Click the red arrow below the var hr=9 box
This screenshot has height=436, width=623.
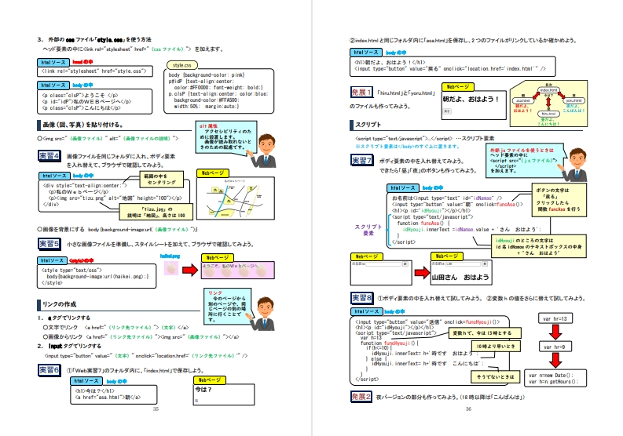pyautogui.click(x=555, y=360)
